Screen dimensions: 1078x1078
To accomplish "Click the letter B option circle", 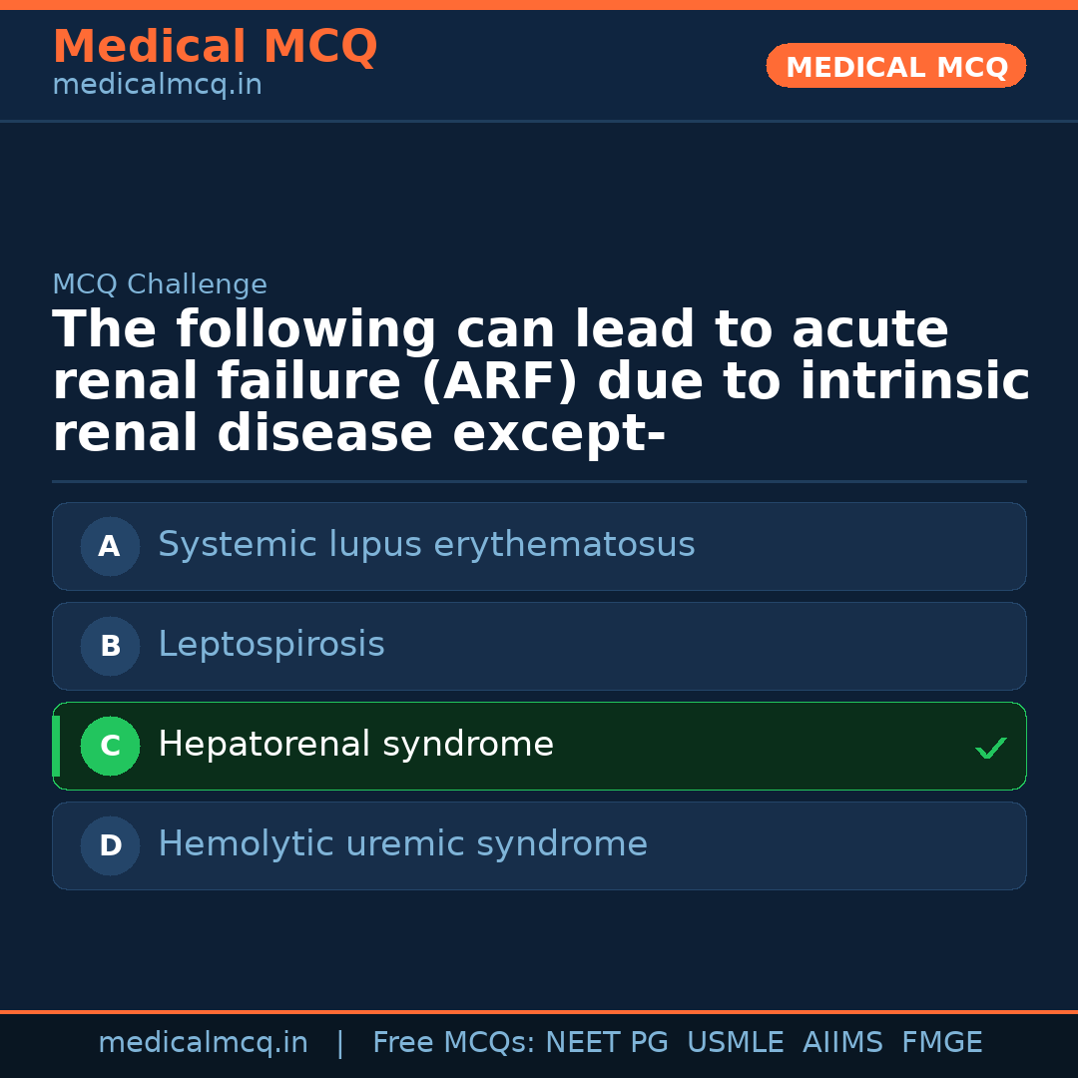I will point(110,646).
